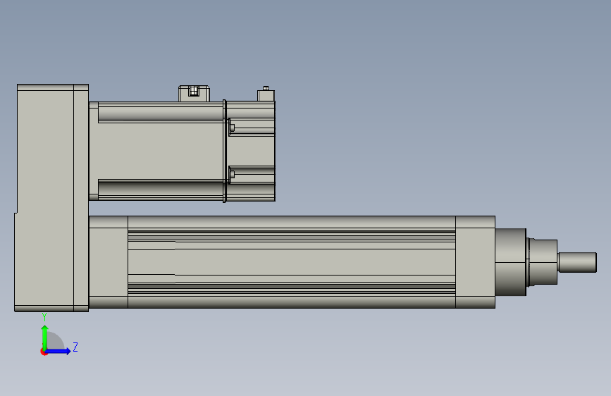The width and height of the screenshot is (611, 396).
Task: Click the "Z" axis label
Action: pyautogui.click(x=75, y=347)
